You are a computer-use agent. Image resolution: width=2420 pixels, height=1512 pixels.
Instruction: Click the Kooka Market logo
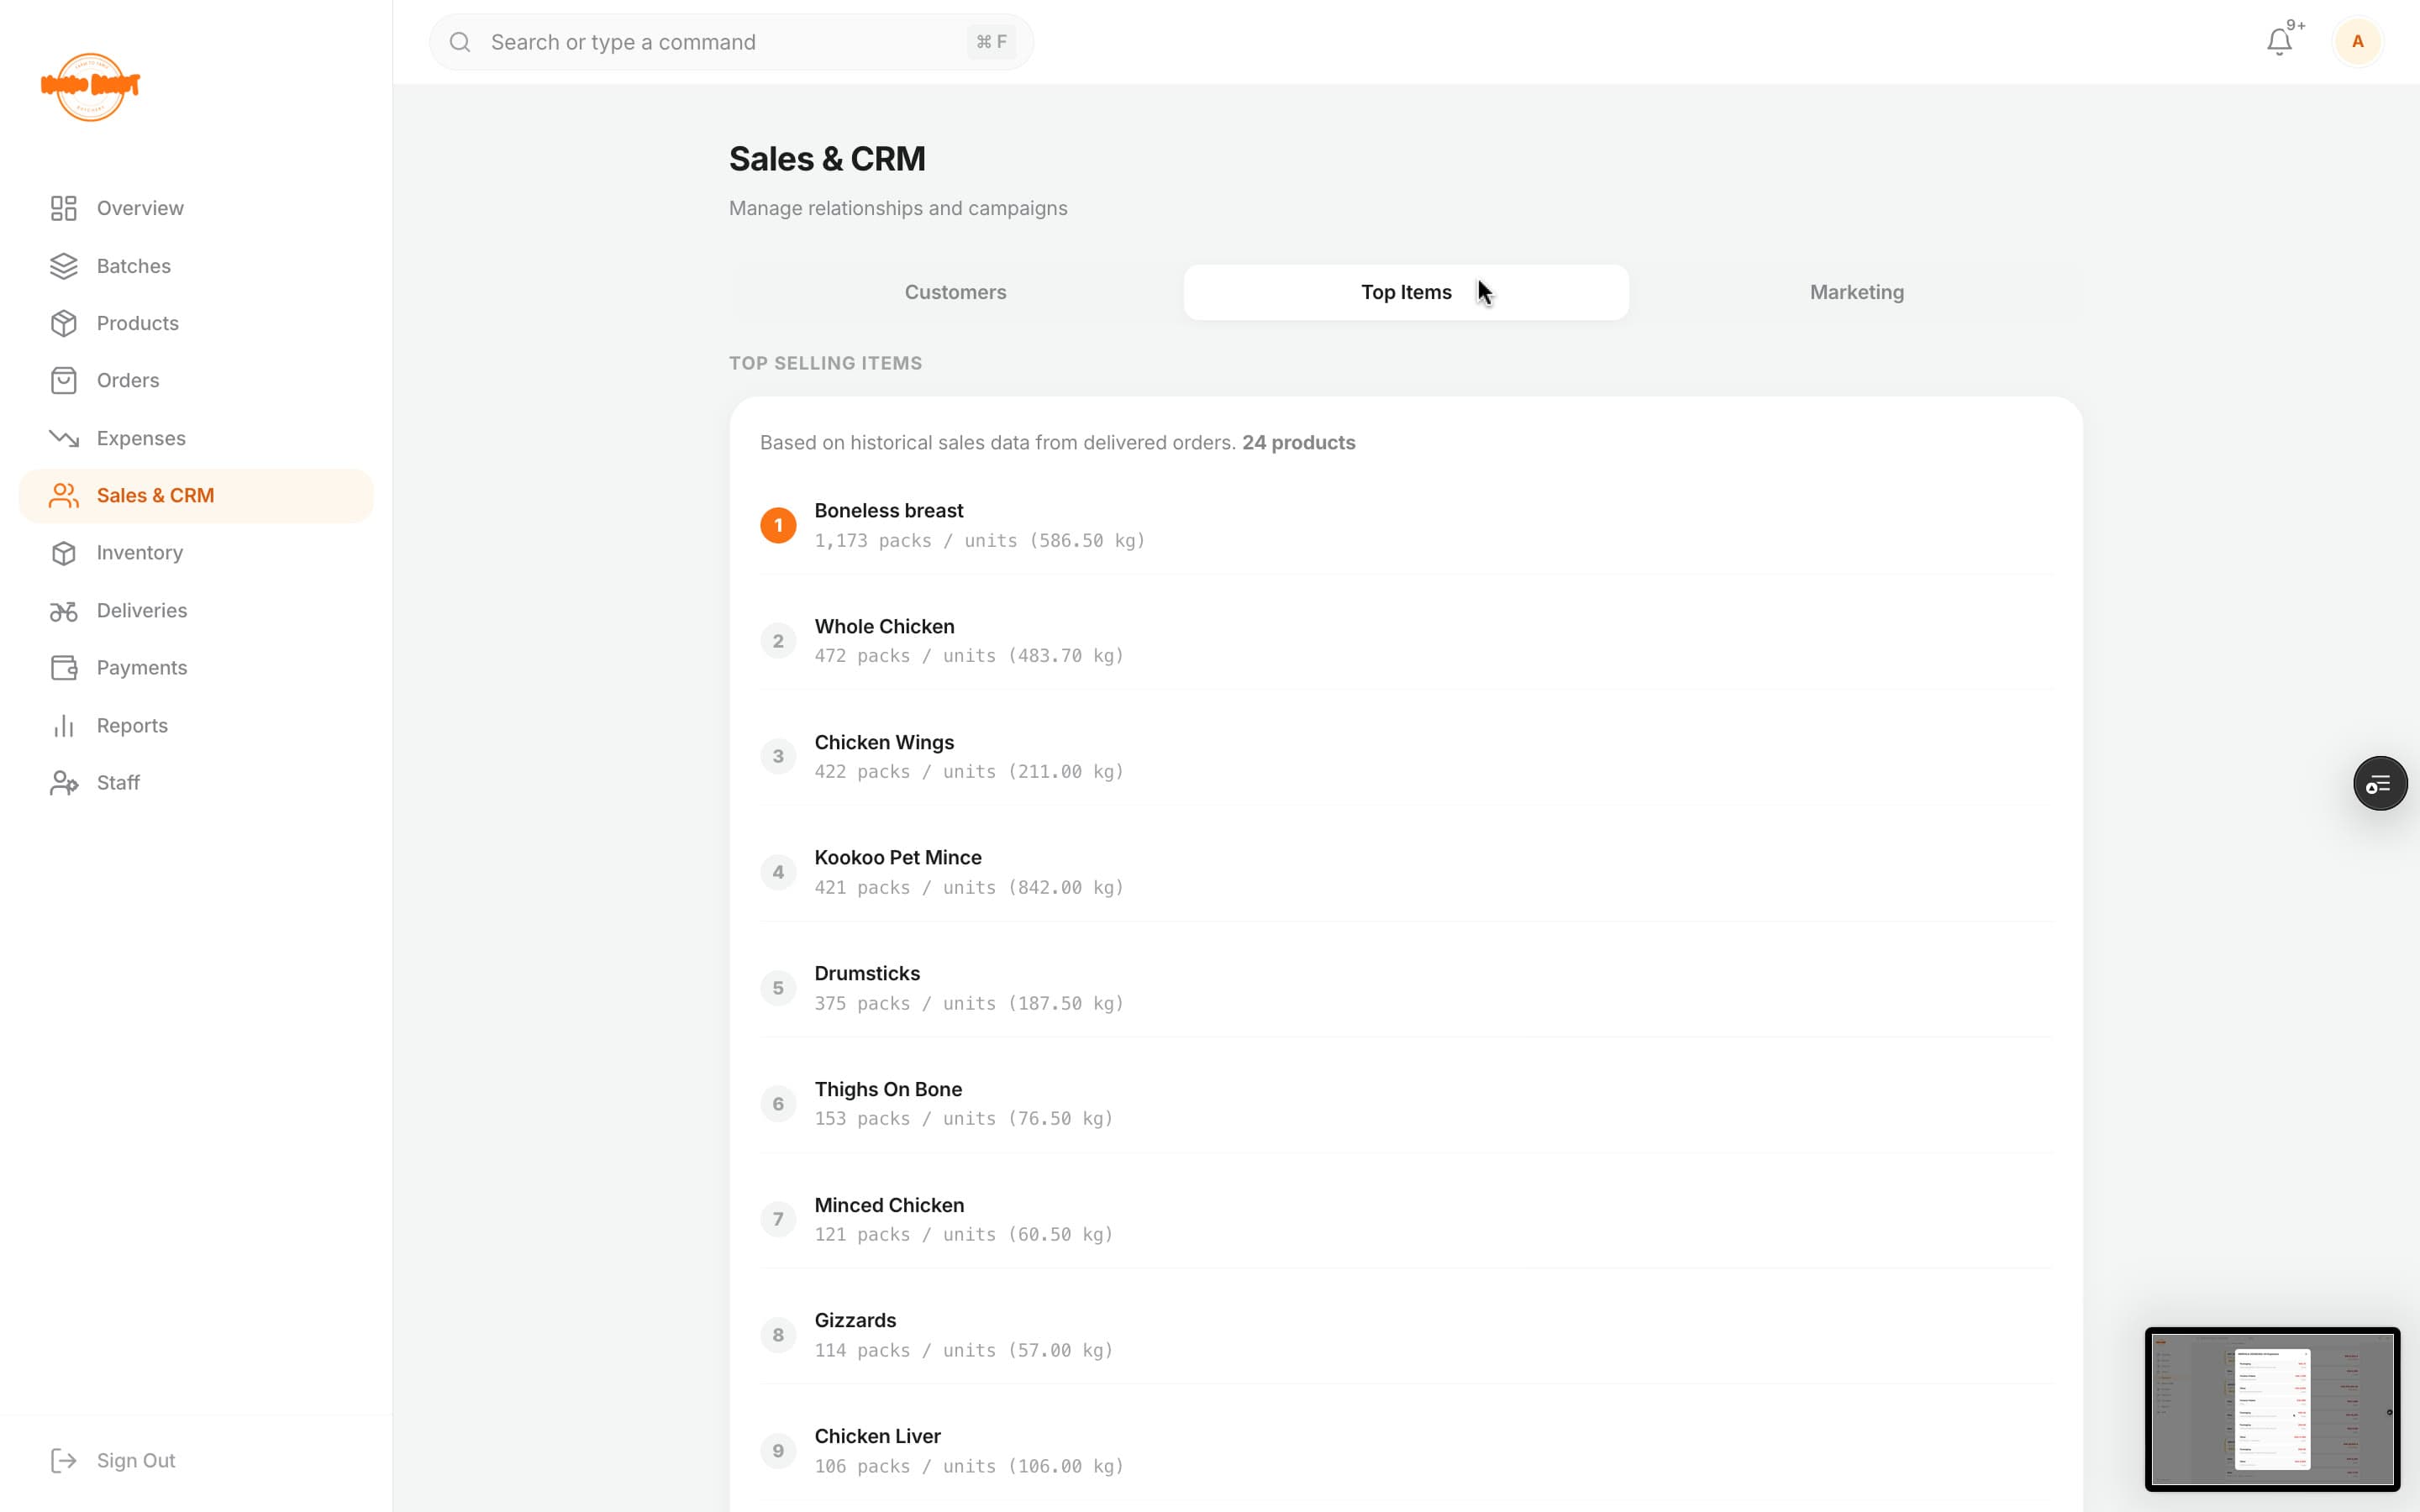(x=90, y=87)
